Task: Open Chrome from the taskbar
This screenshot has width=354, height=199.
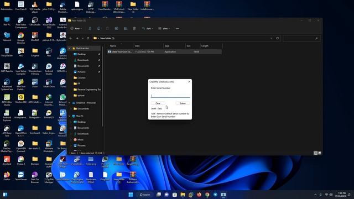Action: (x=207, y=195)
